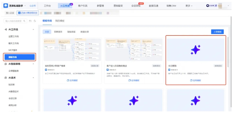Click the 生日营销 title
This screenshot has width=234, height=113.
tap(172, 66)
